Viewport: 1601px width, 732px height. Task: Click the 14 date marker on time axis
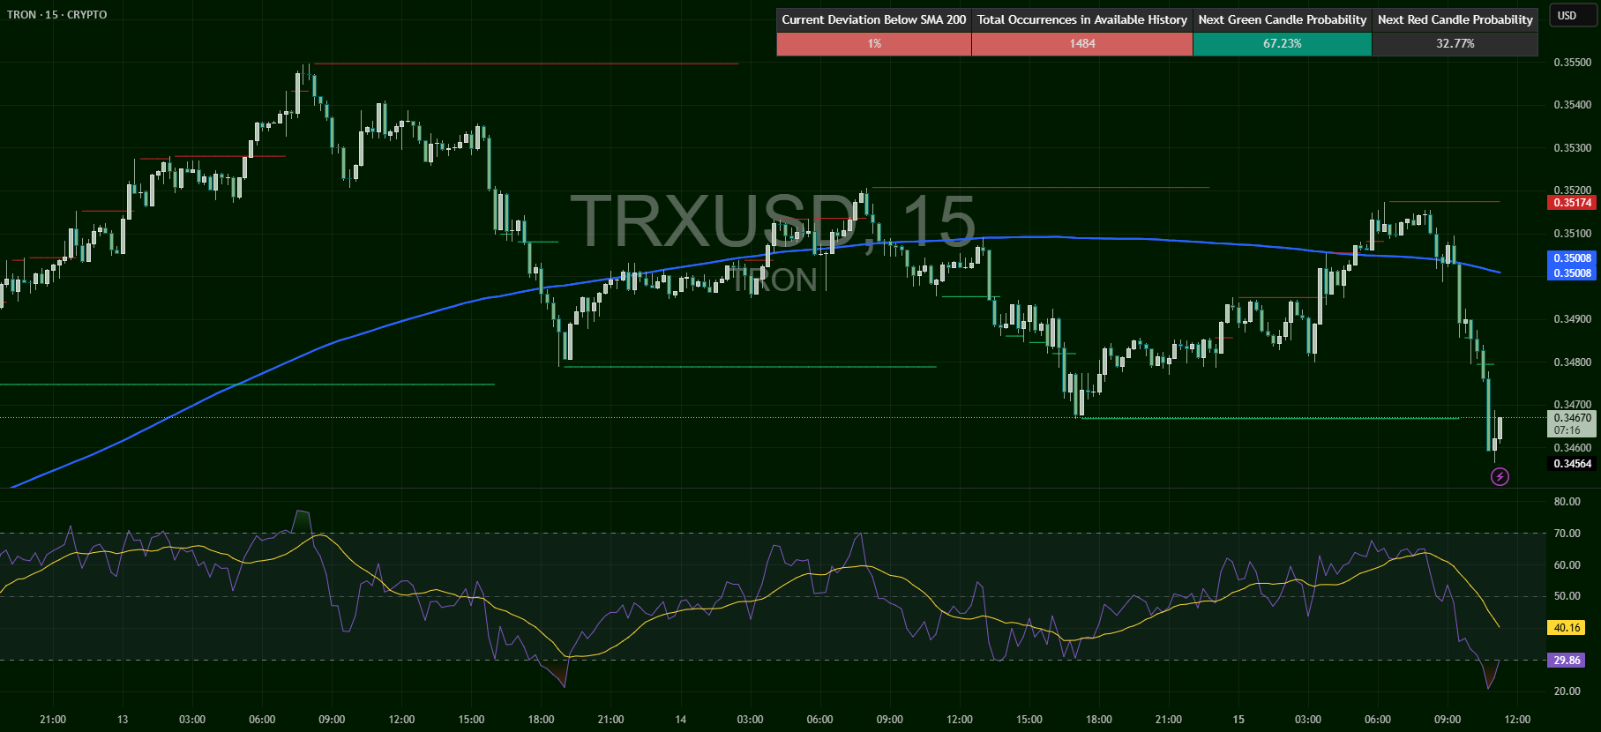click(680, 720)
